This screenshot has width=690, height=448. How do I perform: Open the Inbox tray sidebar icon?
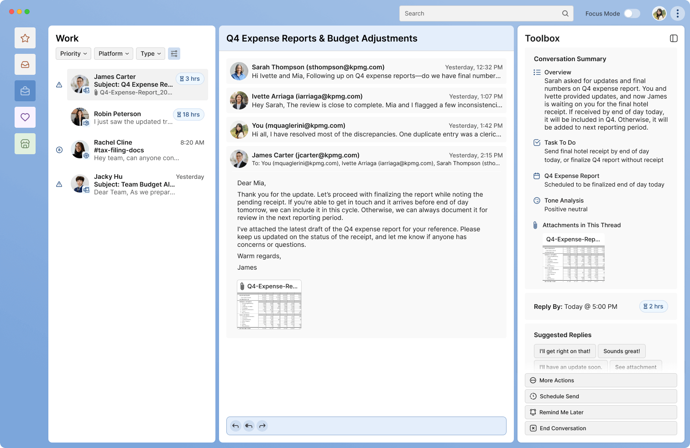point(25,65)
